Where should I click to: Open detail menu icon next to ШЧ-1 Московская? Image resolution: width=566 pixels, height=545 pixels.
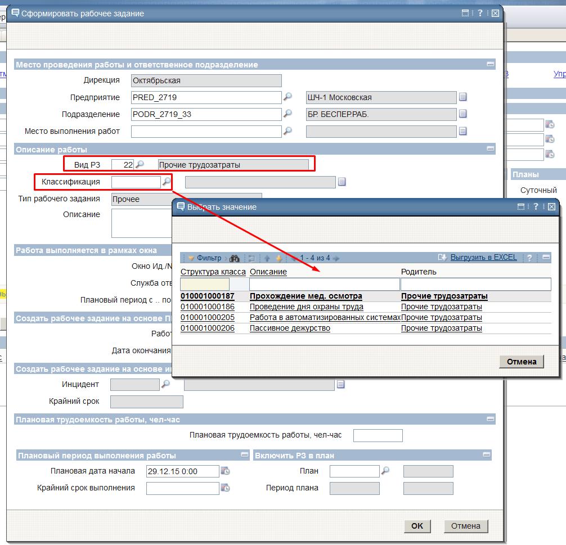(462, 97)
